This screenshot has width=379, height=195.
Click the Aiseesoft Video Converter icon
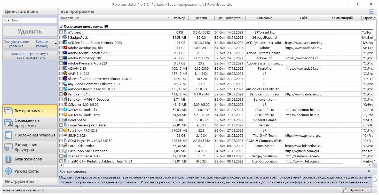pos(65,79)
